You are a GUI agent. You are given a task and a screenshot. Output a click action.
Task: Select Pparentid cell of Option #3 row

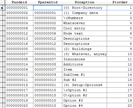point(48,100)
